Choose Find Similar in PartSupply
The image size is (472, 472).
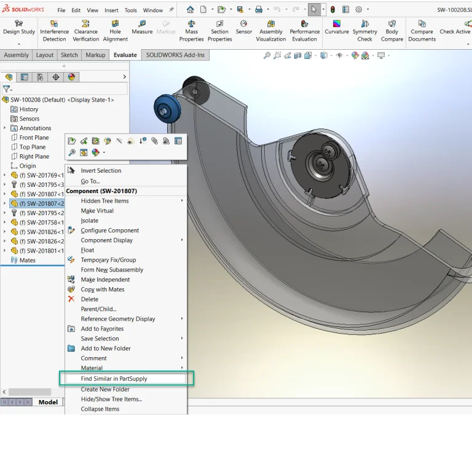pyautogui.click(x=114, y=379)
